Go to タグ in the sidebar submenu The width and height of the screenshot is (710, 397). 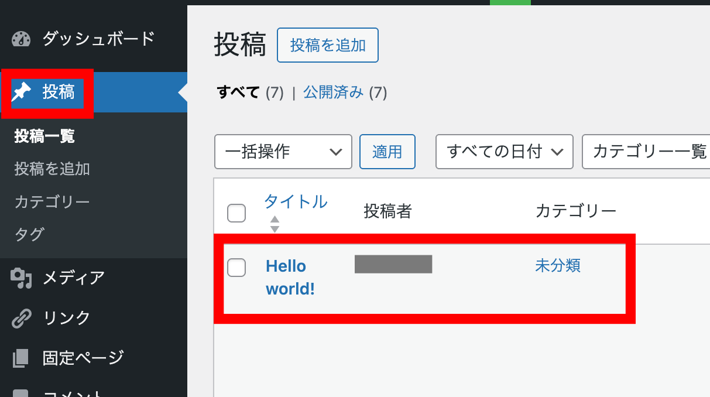tap(29, 234)
